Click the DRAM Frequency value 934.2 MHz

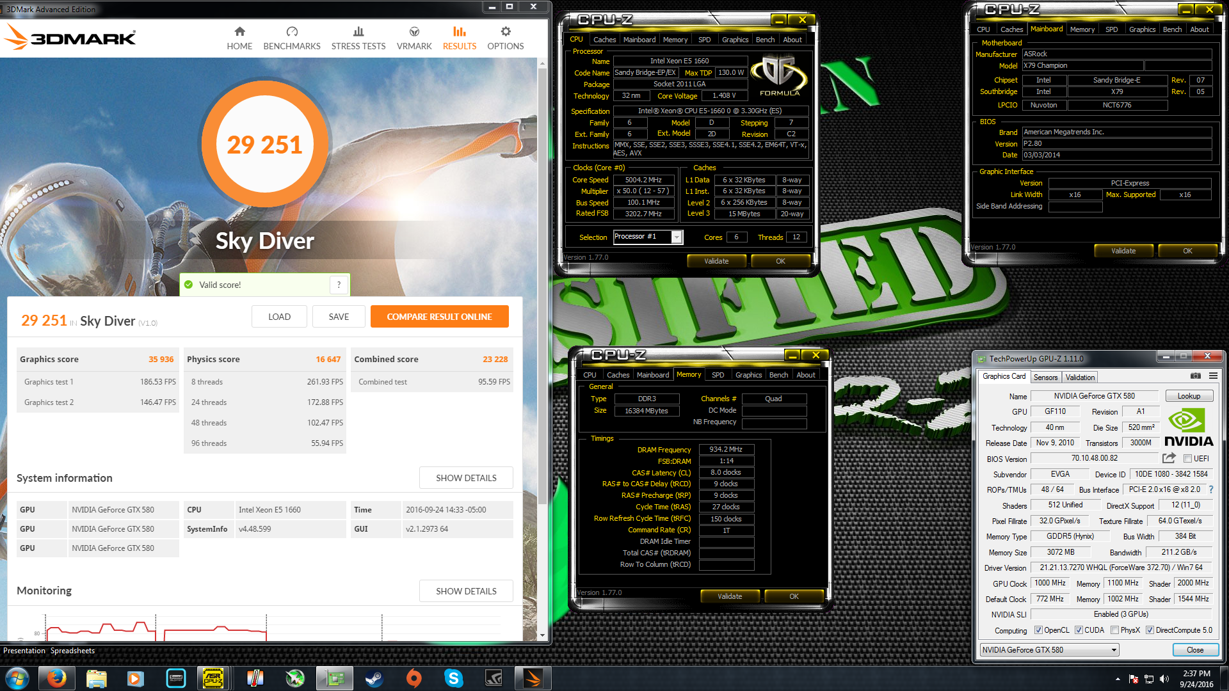[726, 450]
